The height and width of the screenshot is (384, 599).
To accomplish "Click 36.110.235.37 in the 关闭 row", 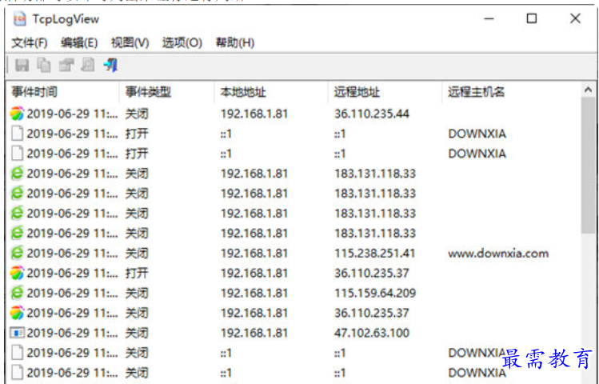I will pos(372,313).
